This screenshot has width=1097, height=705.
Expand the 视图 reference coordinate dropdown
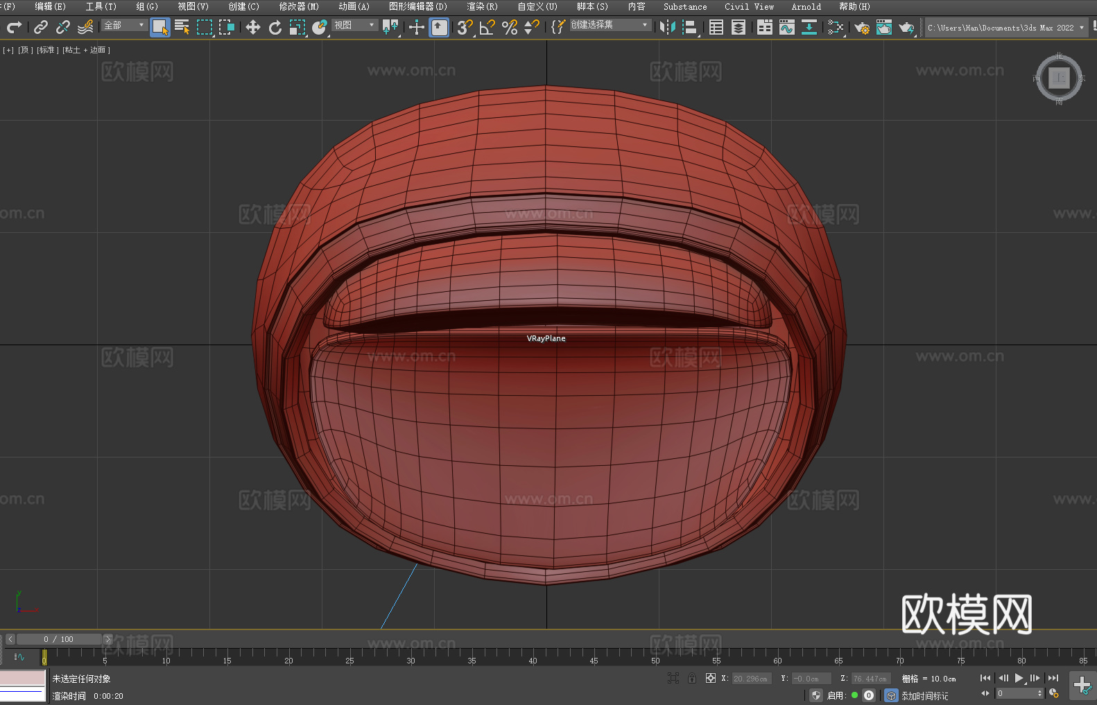(354, 25)
